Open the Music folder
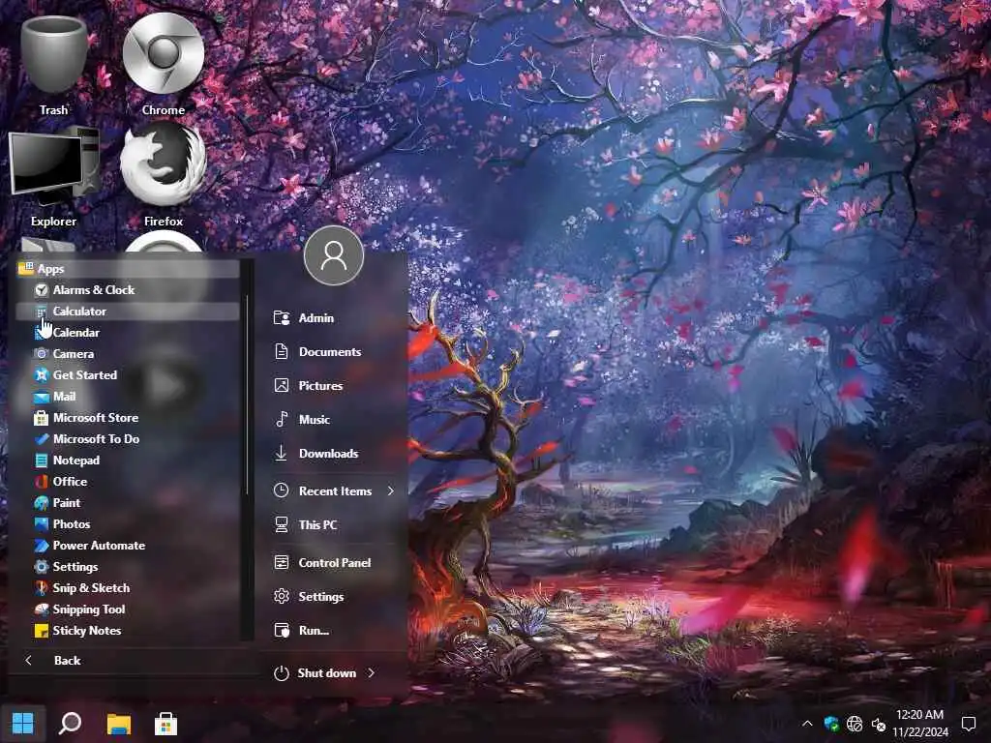Screen dimensions: 991x743 [x=334, y=420]
